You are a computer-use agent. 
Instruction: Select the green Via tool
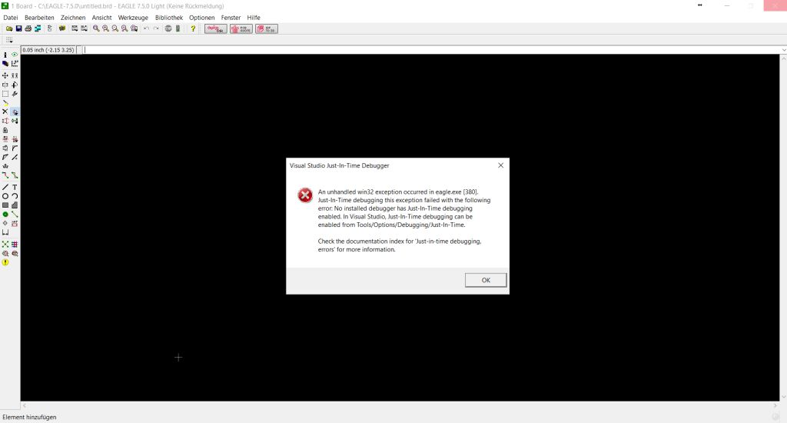[x=5, y=214]
